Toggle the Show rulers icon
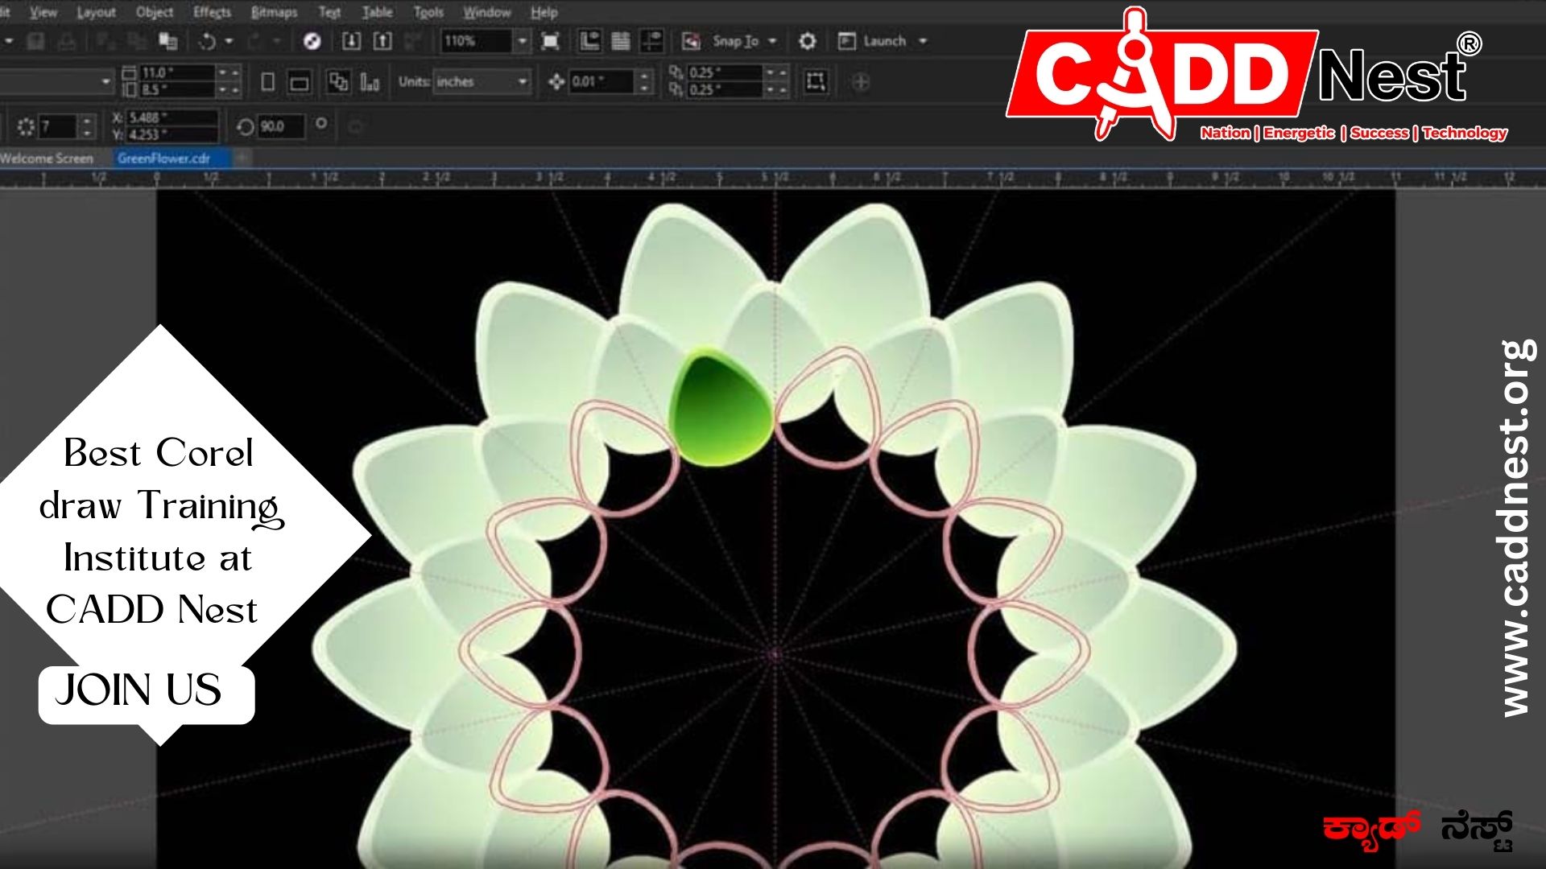1546x869 pixels. (590, 41)
